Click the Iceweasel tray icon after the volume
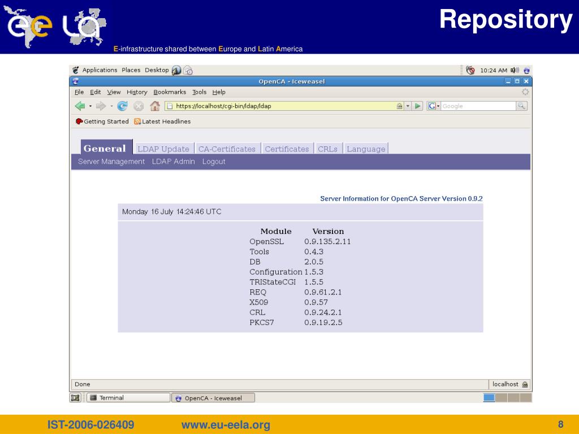This screenshot has width=579, height=434. (x=526, y=70)
